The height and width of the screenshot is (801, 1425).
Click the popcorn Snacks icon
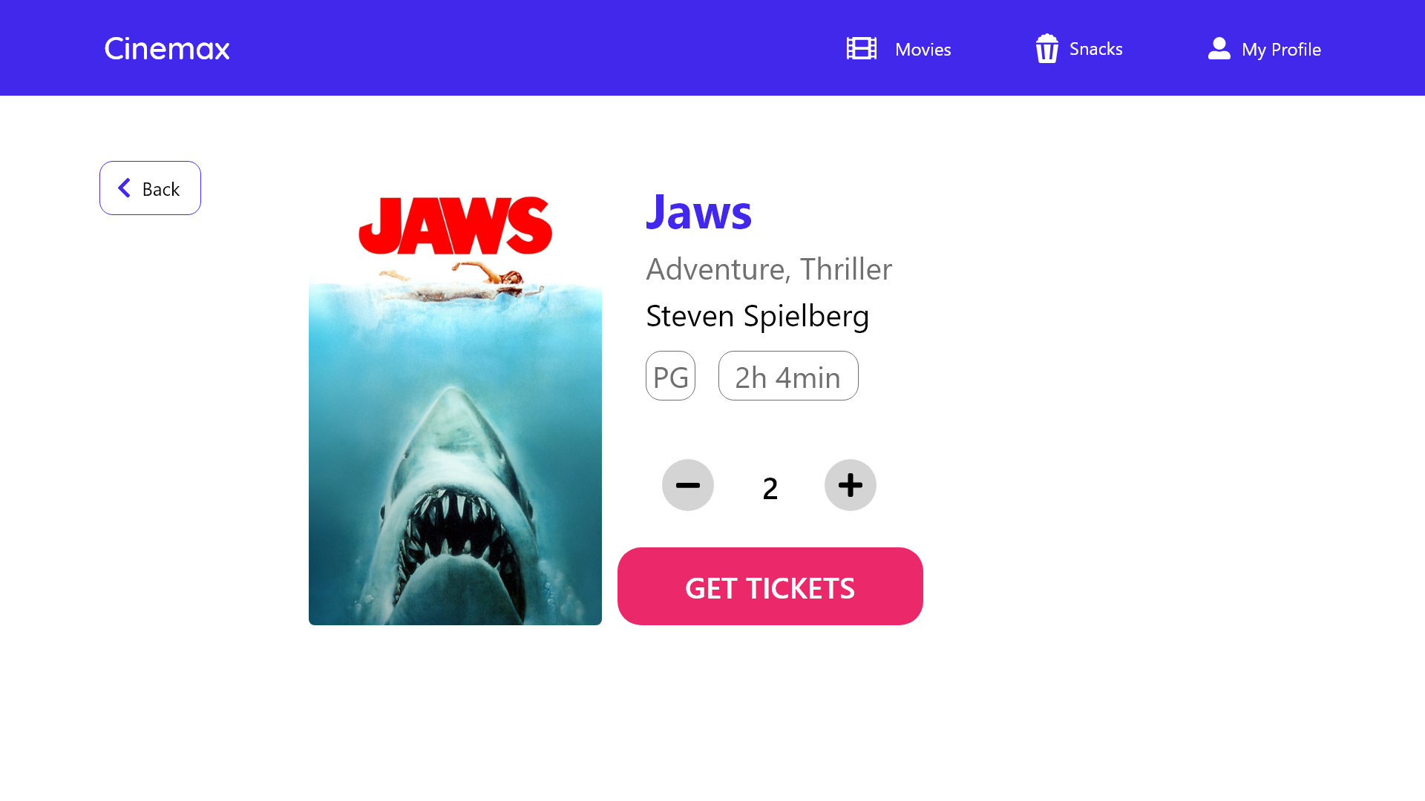click(x=1046, y=48)
